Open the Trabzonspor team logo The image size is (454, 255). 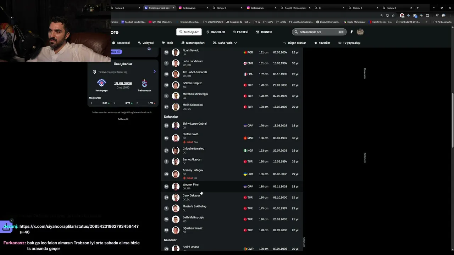[144, 83]
